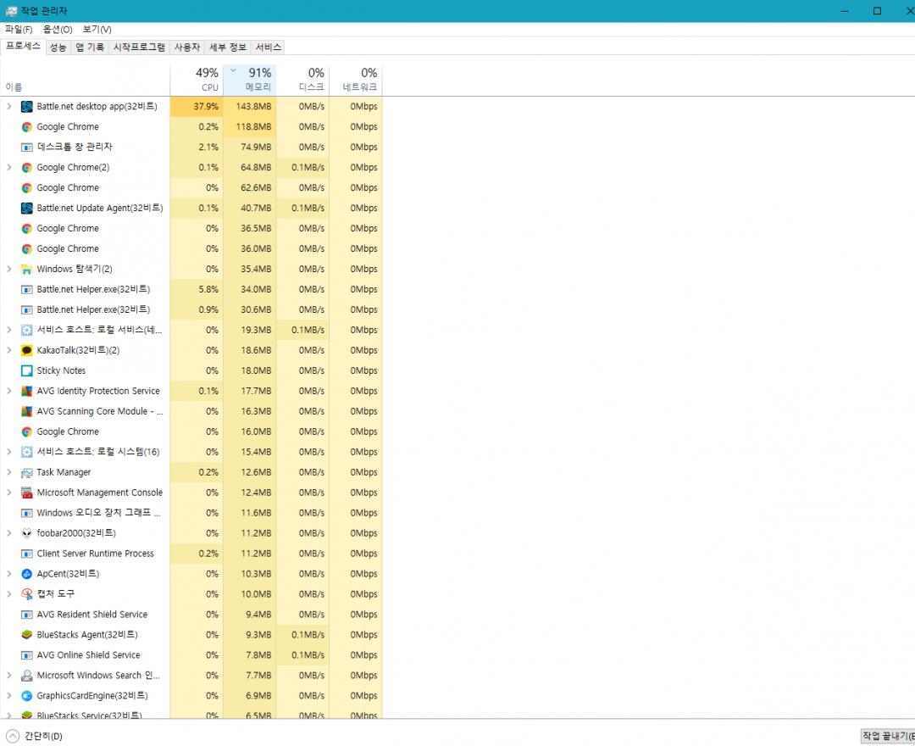This screenshot has width=915, height=746.
Task: Open the 옵션(O) menu
Action: pos(58,30)
